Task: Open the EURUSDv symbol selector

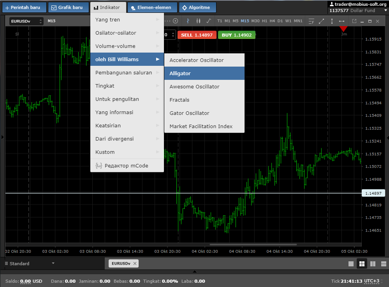Action: 26,22
